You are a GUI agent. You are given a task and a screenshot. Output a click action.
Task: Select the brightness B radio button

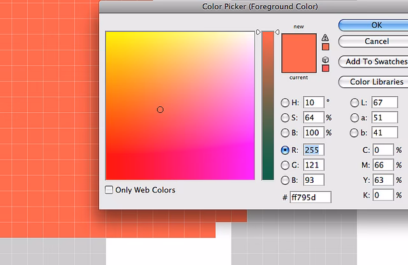coord(285,132)
